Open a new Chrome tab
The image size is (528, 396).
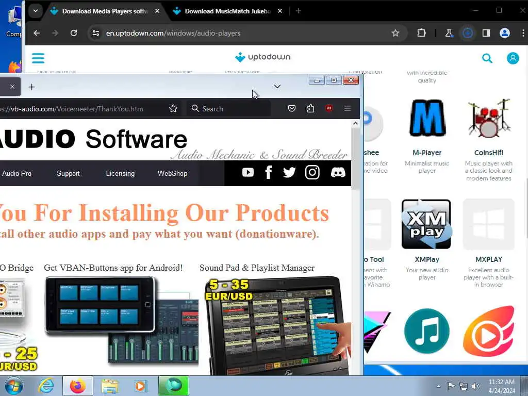299,11
